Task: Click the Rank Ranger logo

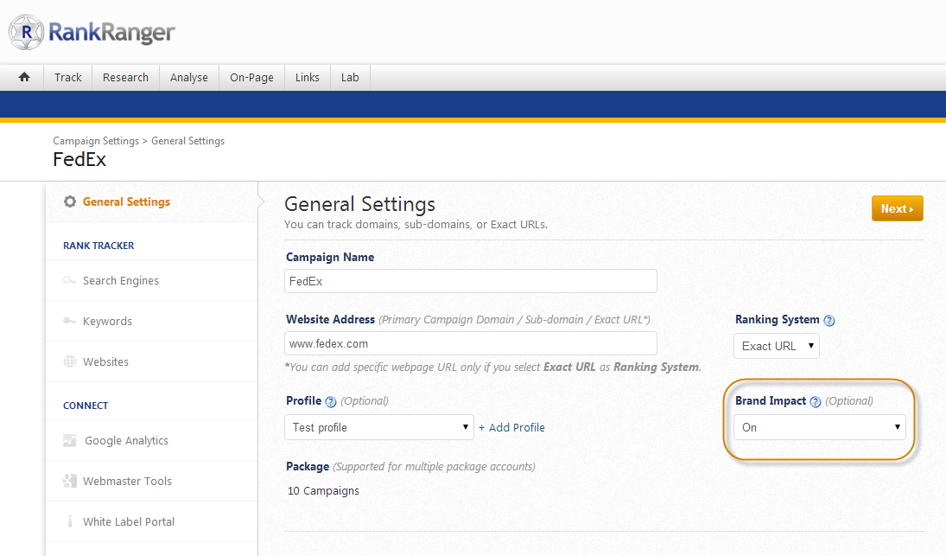Action: click(x=92, y=33)
